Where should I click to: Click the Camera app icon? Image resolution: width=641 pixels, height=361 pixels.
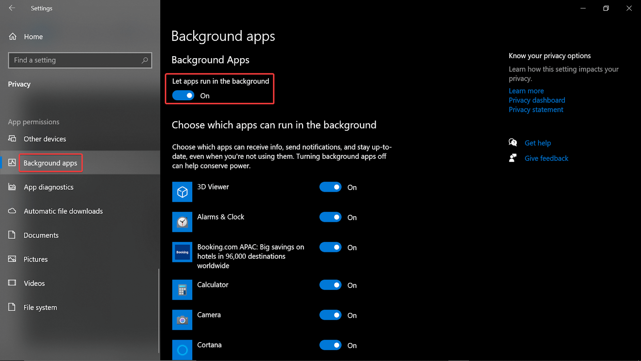click(x=182, y=320)
